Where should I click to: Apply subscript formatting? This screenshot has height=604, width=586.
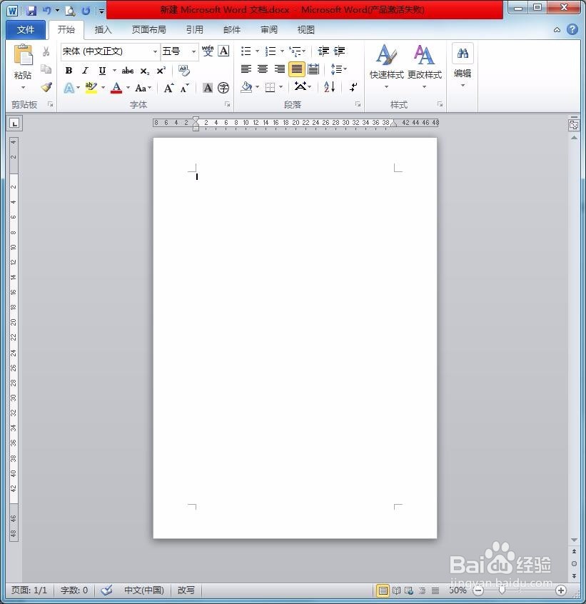(x=145, y=71)
